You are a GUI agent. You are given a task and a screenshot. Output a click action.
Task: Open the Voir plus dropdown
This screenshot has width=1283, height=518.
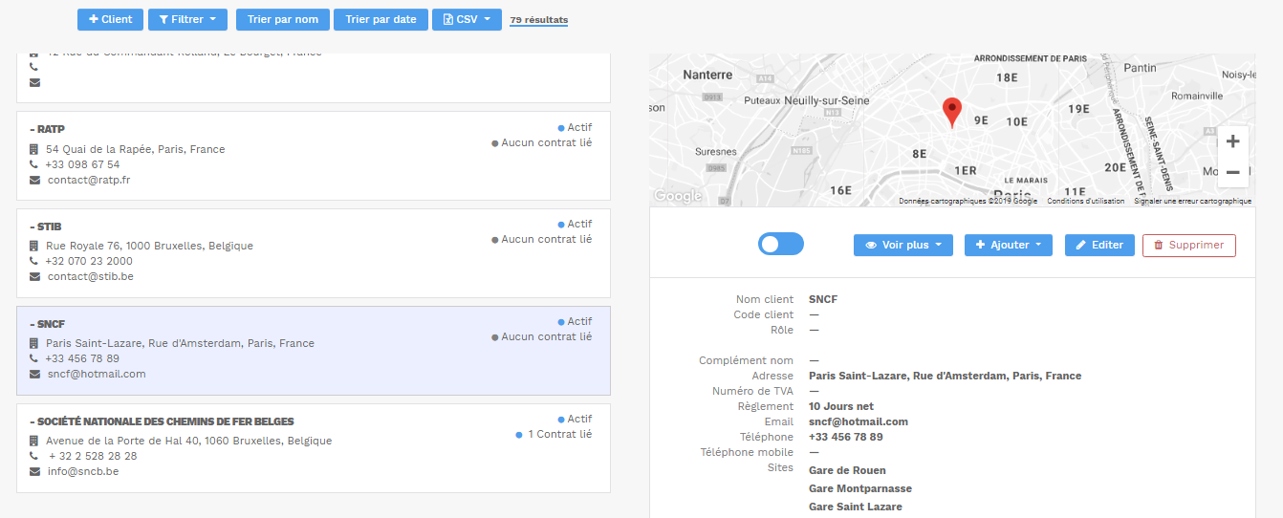pyautogui.click(x=903, y=245)
